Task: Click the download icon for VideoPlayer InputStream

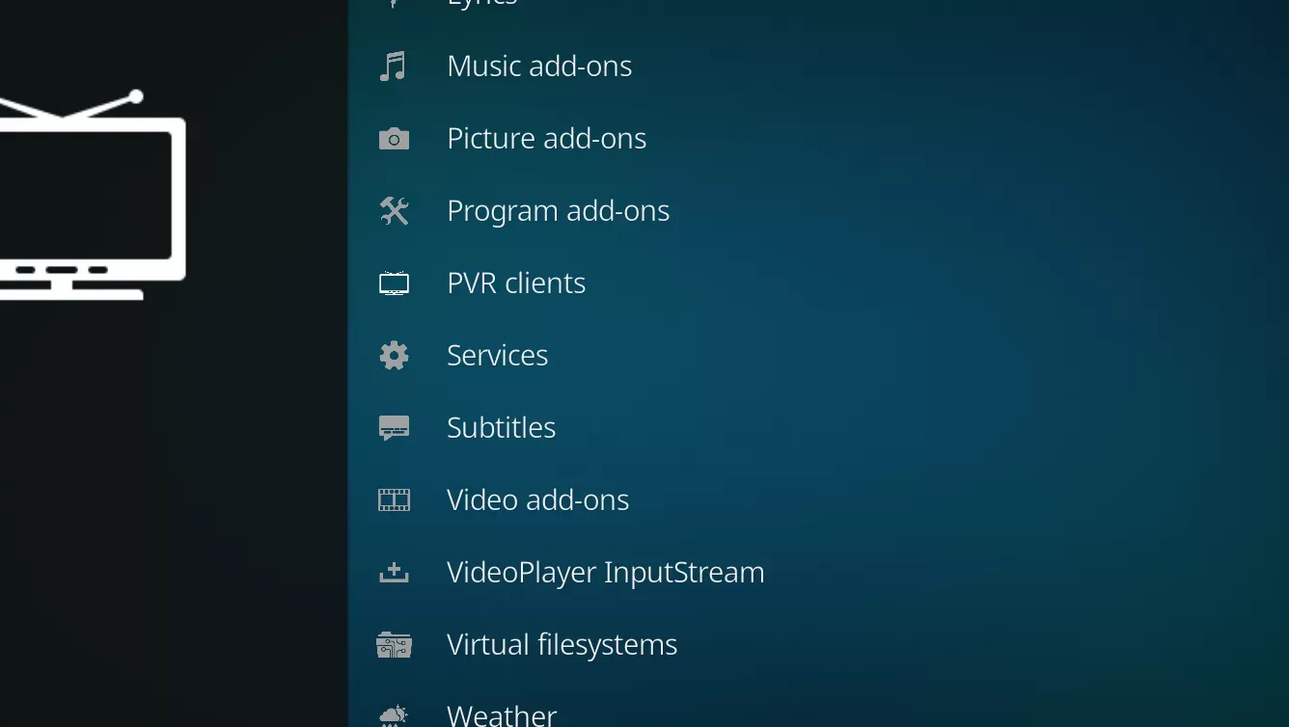Action: [394, 572]
